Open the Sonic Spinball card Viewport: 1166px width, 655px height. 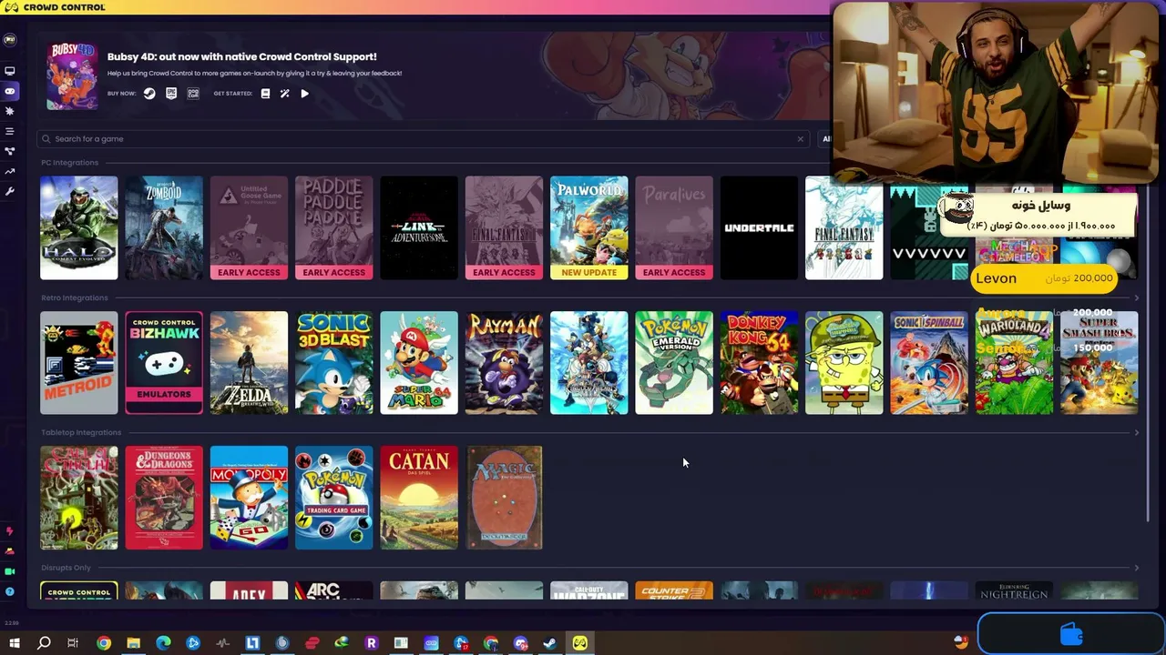[929, 363]
